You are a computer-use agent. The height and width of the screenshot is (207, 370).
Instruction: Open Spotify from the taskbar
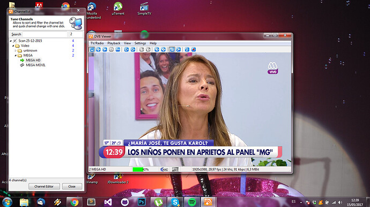[192, 202]
